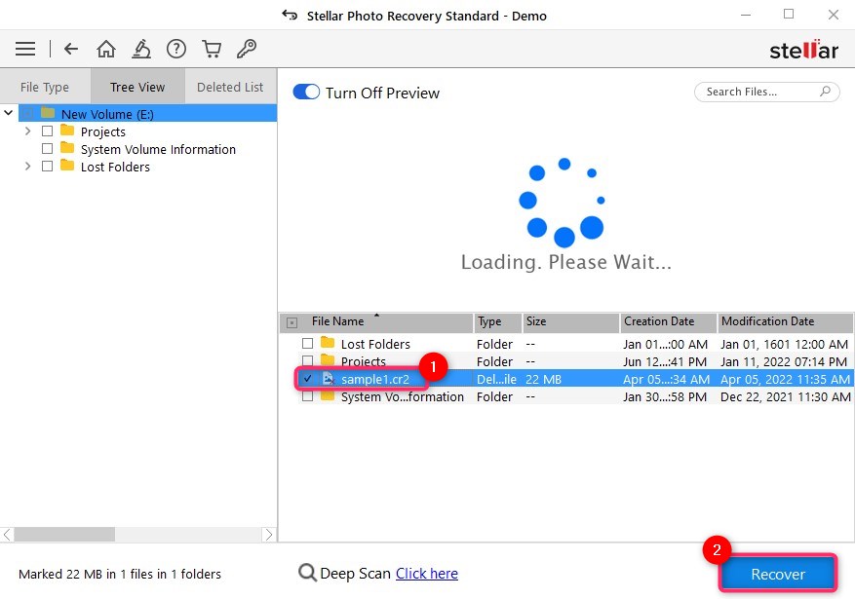Close the Stellar Photo Recovery window
The width and height of the screenshot is (855, 599).
point(834,15)
